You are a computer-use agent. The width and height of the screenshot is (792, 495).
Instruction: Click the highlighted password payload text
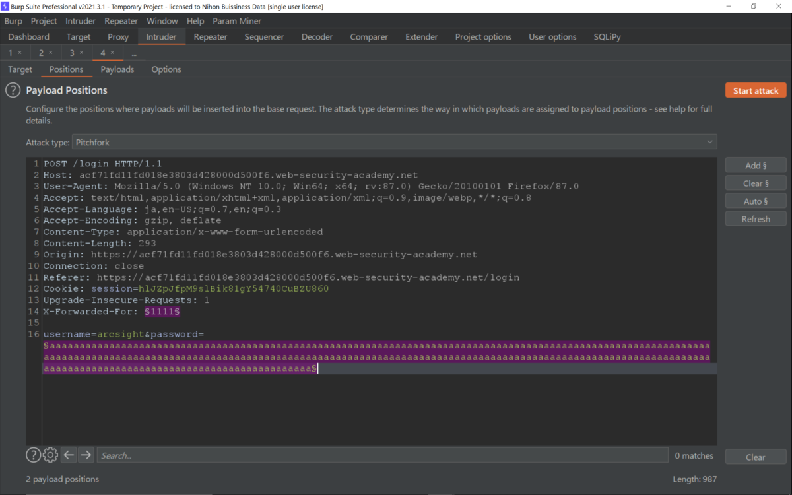click(377, 357)
